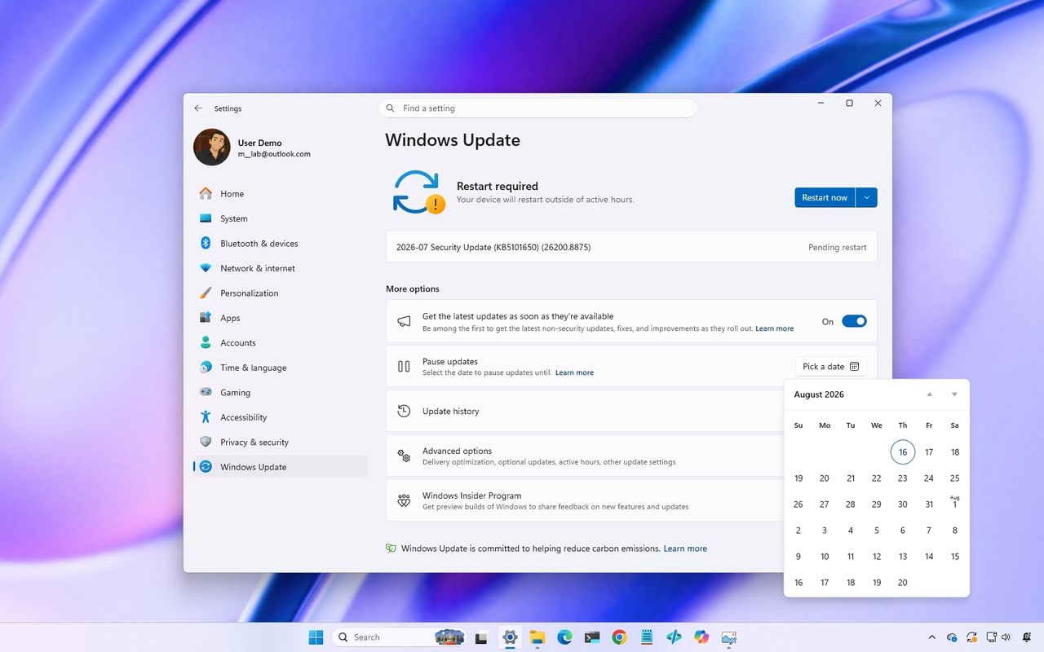The width and height of the screenshot is (1044, 652).
Task: Click the August 2026 month header
Action: 819,394
